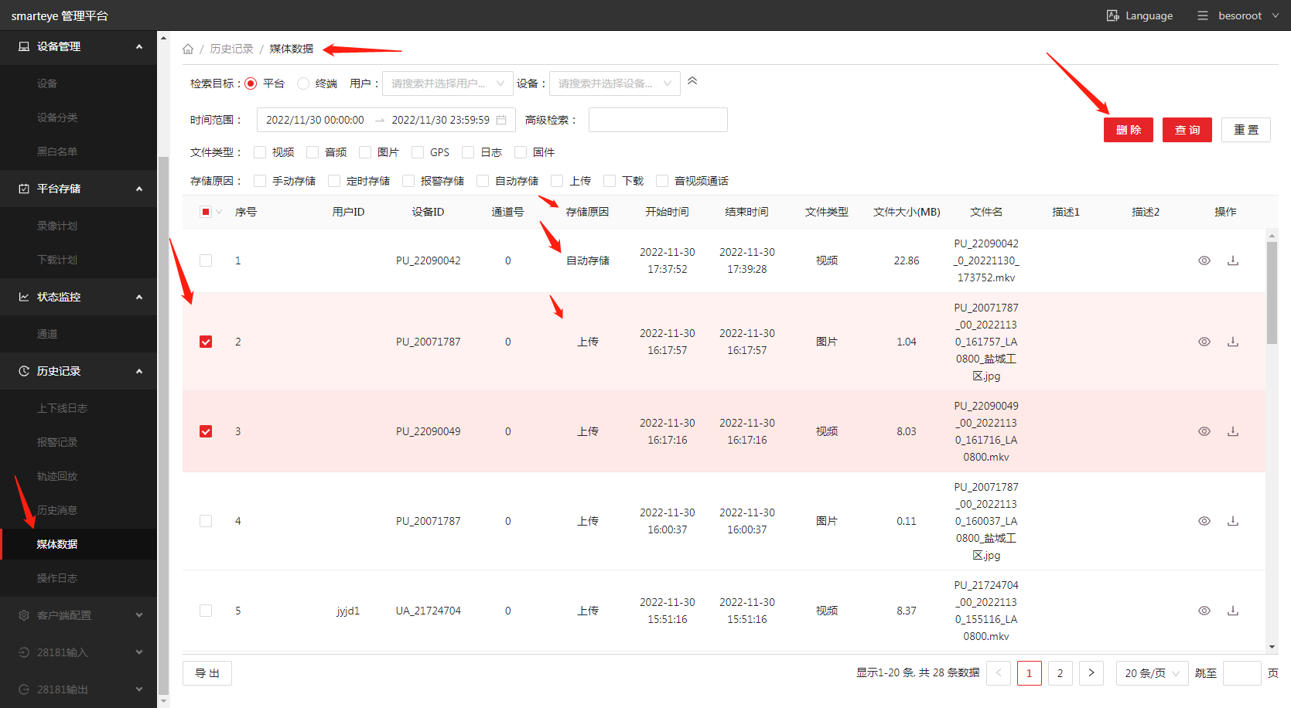This screenshot has width=1291, height=708.
Task: Download row 3 video file
Action: (1233, 431)
